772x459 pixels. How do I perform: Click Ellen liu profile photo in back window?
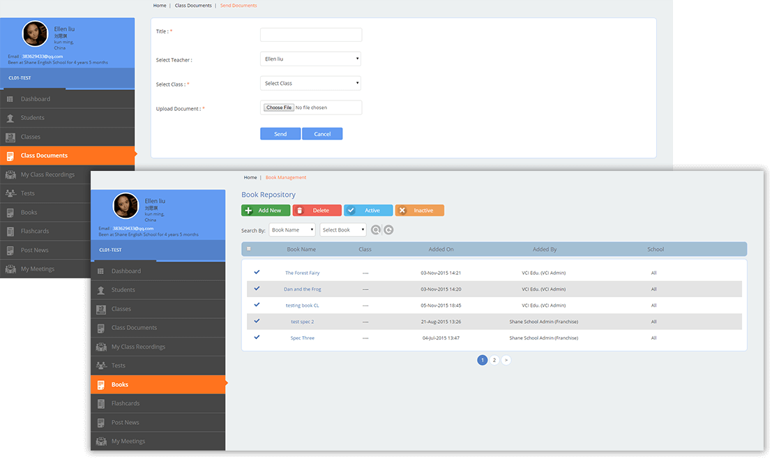click(x=35, y=33)
